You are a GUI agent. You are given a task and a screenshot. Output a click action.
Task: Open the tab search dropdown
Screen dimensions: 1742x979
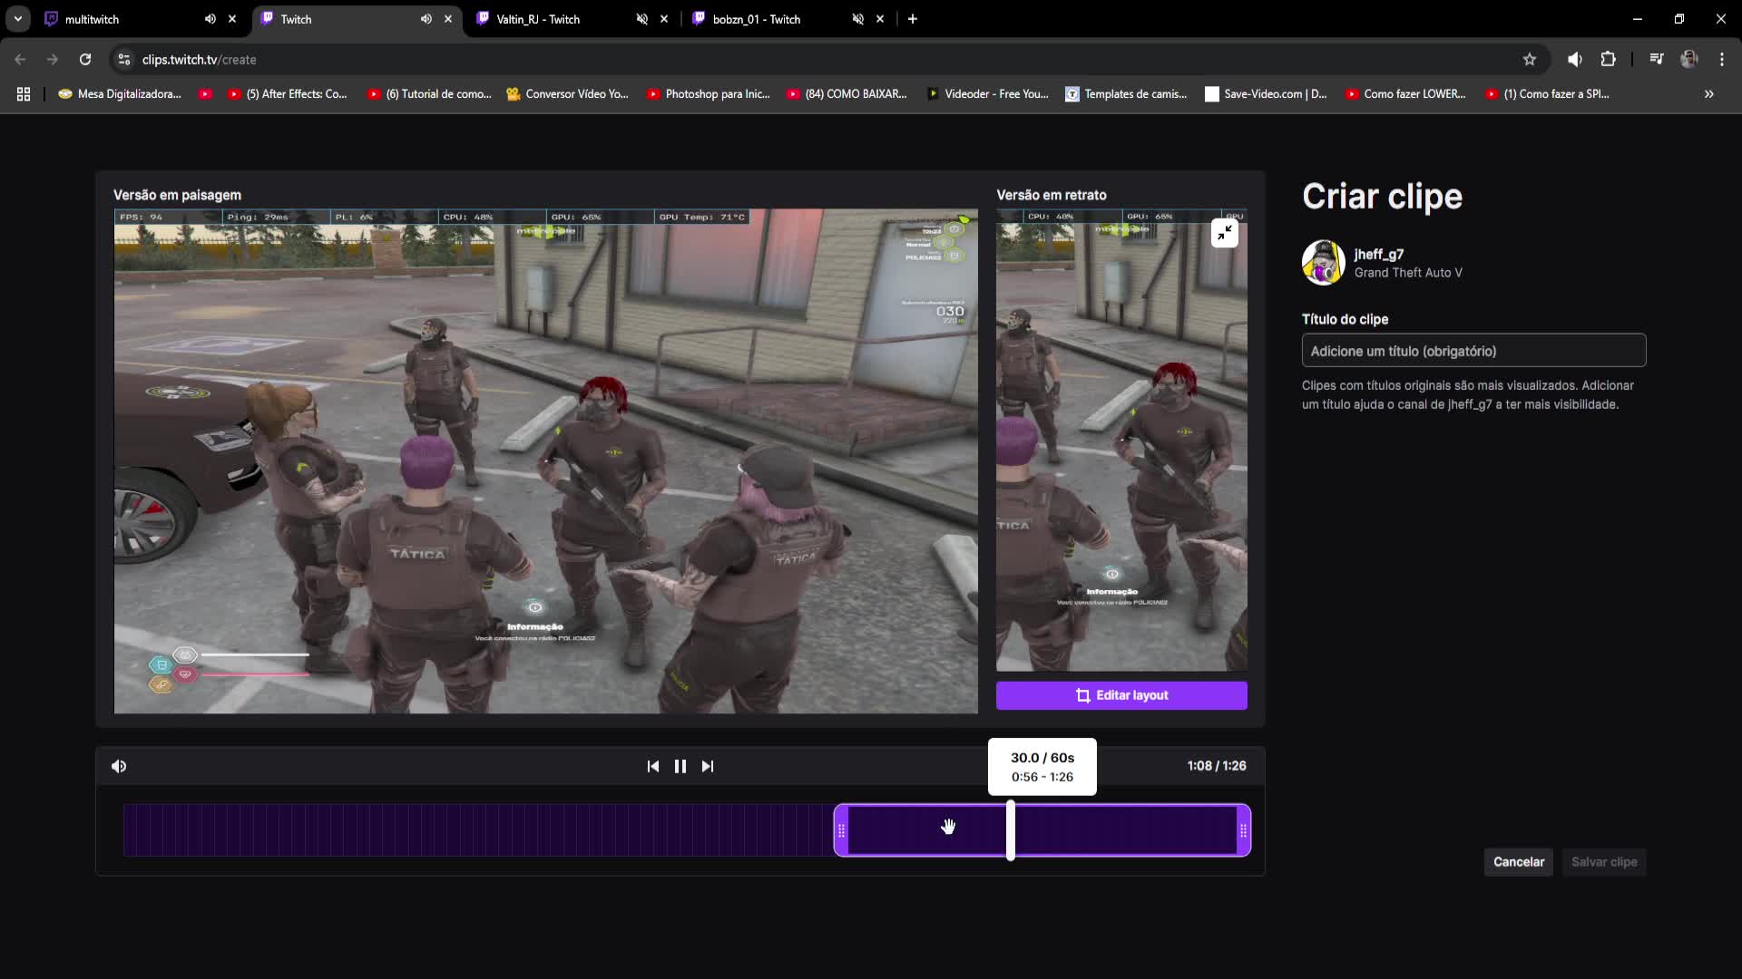click(18, 19)
